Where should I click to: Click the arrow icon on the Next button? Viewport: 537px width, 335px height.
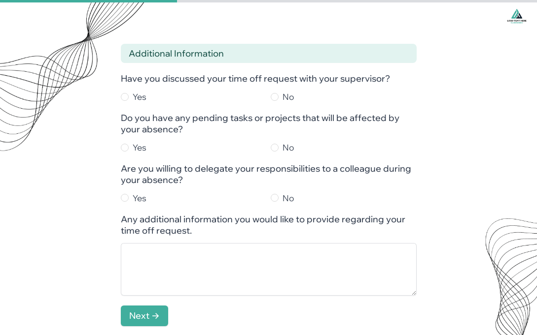[156, 316]
